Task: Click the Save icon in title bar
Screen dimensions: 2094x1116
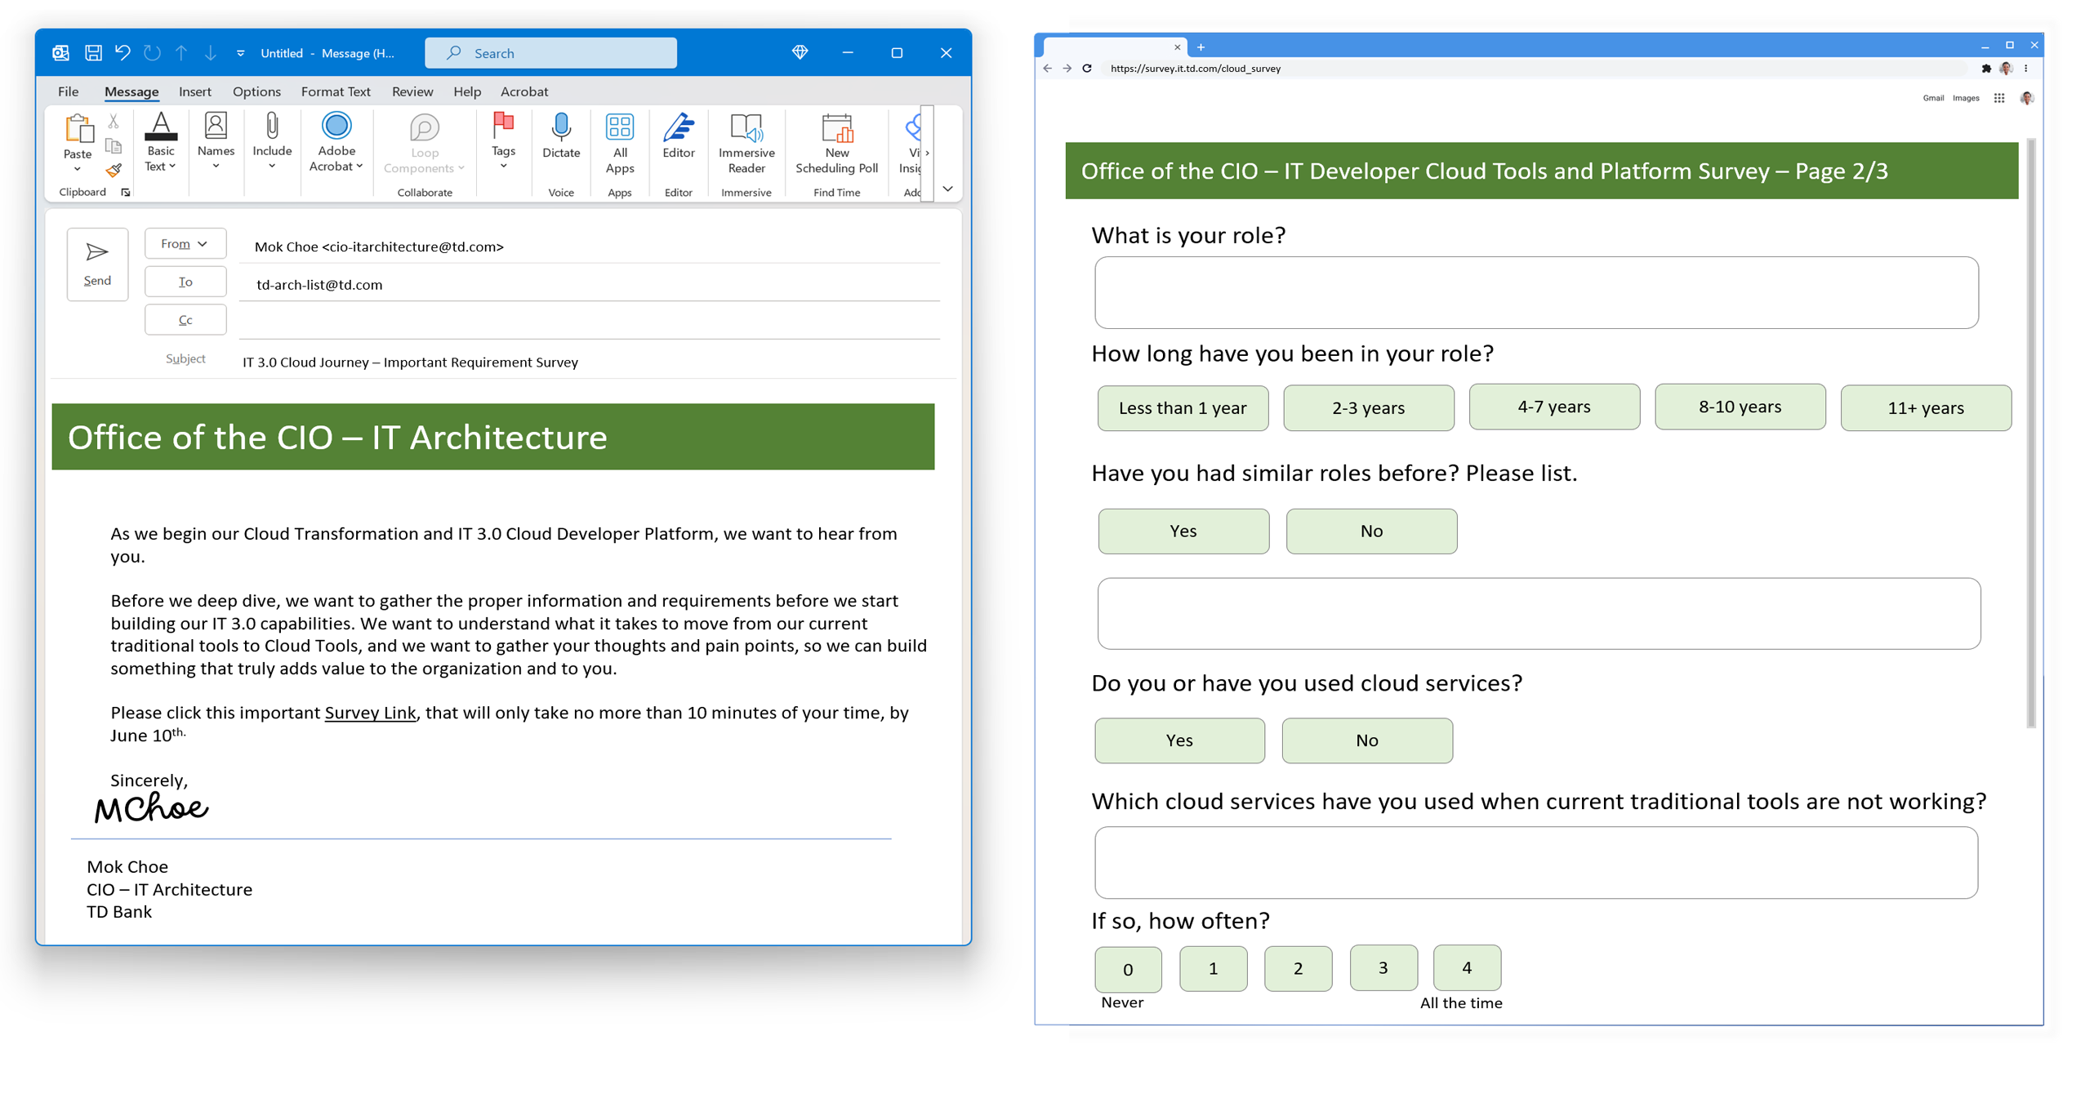Action: click(93, 53)
